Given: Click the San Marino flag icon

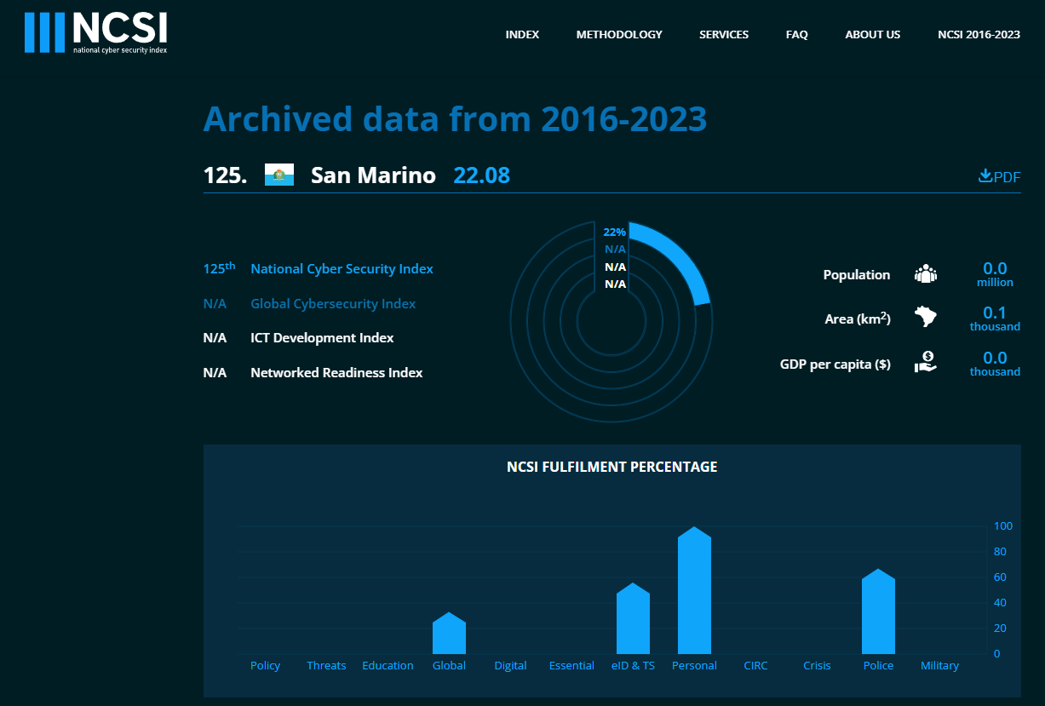Looking at the screenshot, I should 279,175.
